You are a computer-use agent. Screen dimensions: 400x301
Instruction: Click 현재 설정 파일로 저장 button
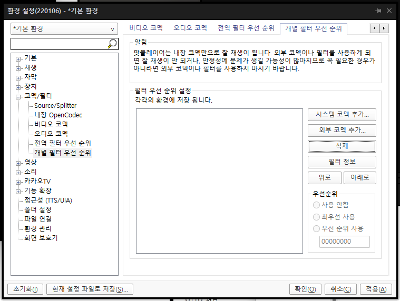pyautogui.click(x=90, y=289)
